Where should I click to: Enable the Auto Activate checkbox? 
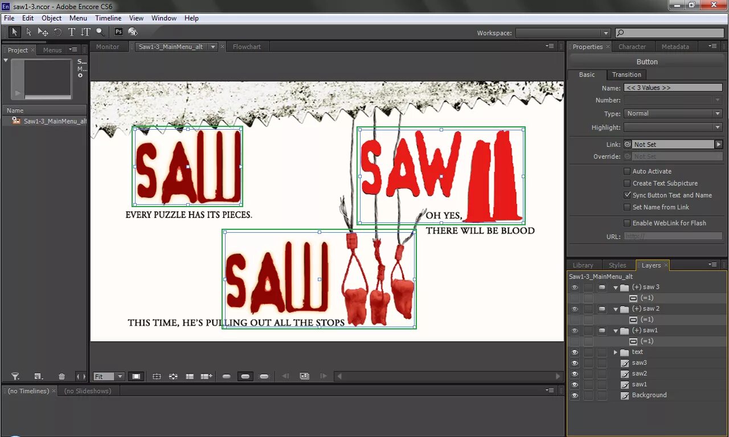pos(627,171)
